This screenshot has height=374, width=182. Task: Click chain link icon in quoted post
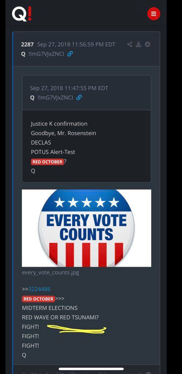click(79, 97)
